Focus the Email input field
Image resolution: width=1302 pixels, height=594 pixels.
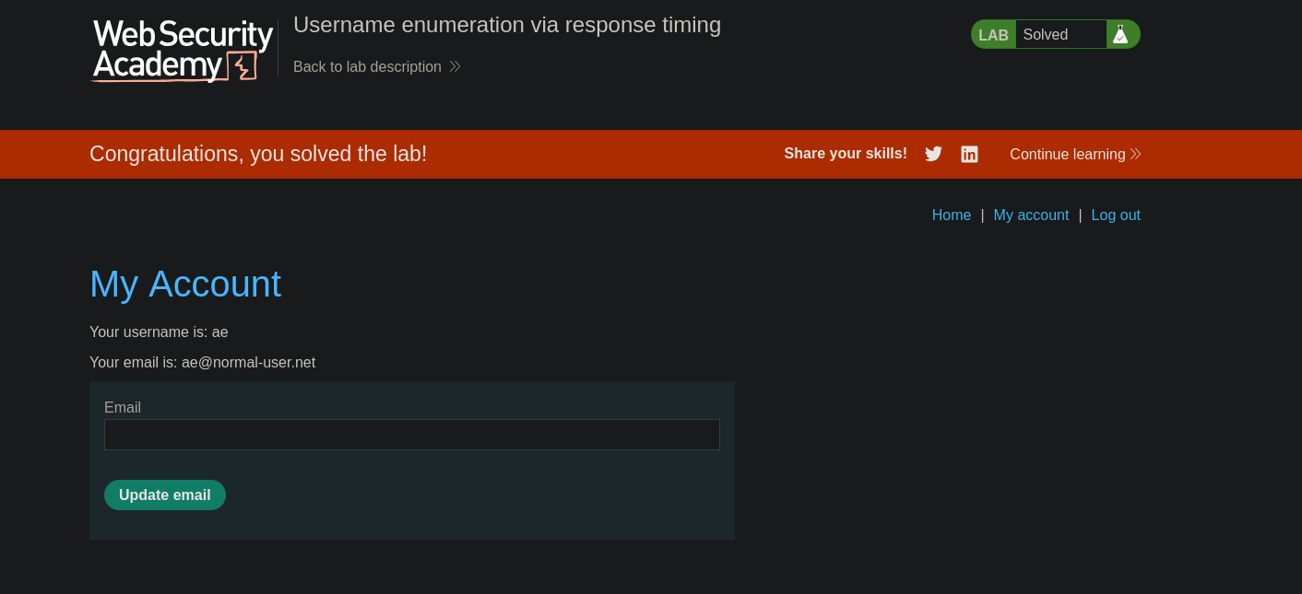pyautogui.click(x=411, y=435)
